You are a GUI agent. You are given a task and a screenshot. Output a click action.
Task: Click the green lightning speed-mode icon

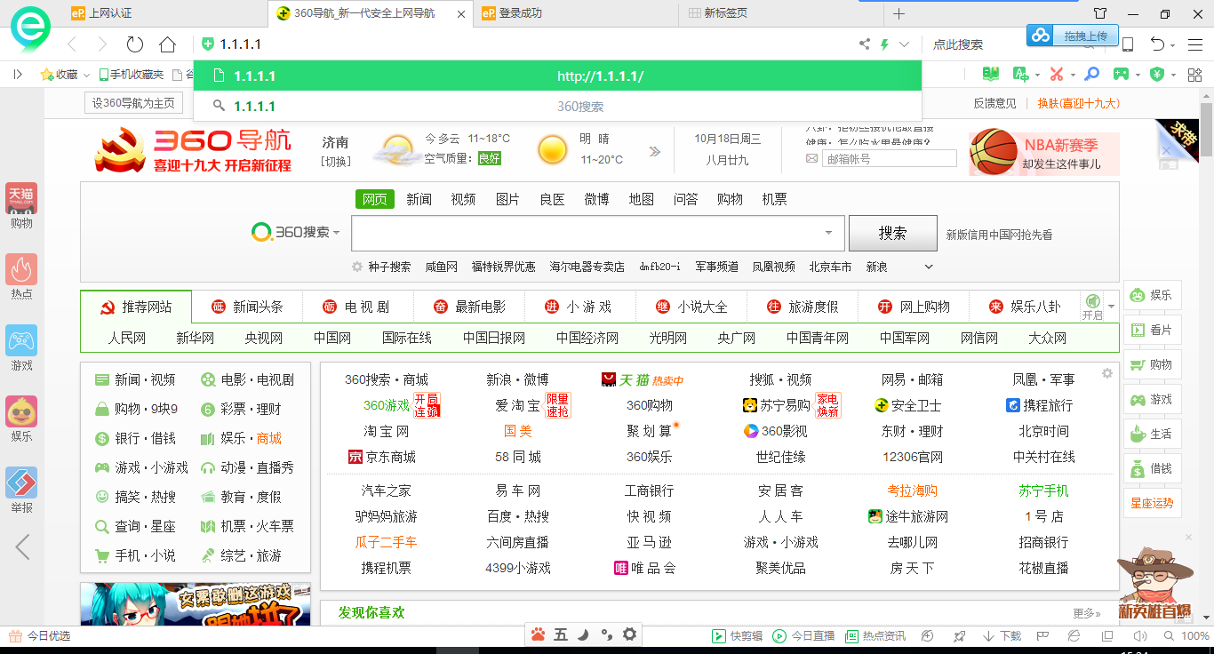[x=884, y=44]
